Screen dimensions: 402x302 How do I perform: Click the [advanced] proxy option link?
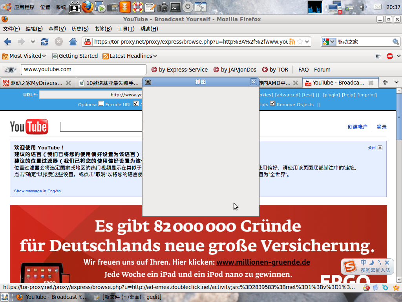[287, 95]
